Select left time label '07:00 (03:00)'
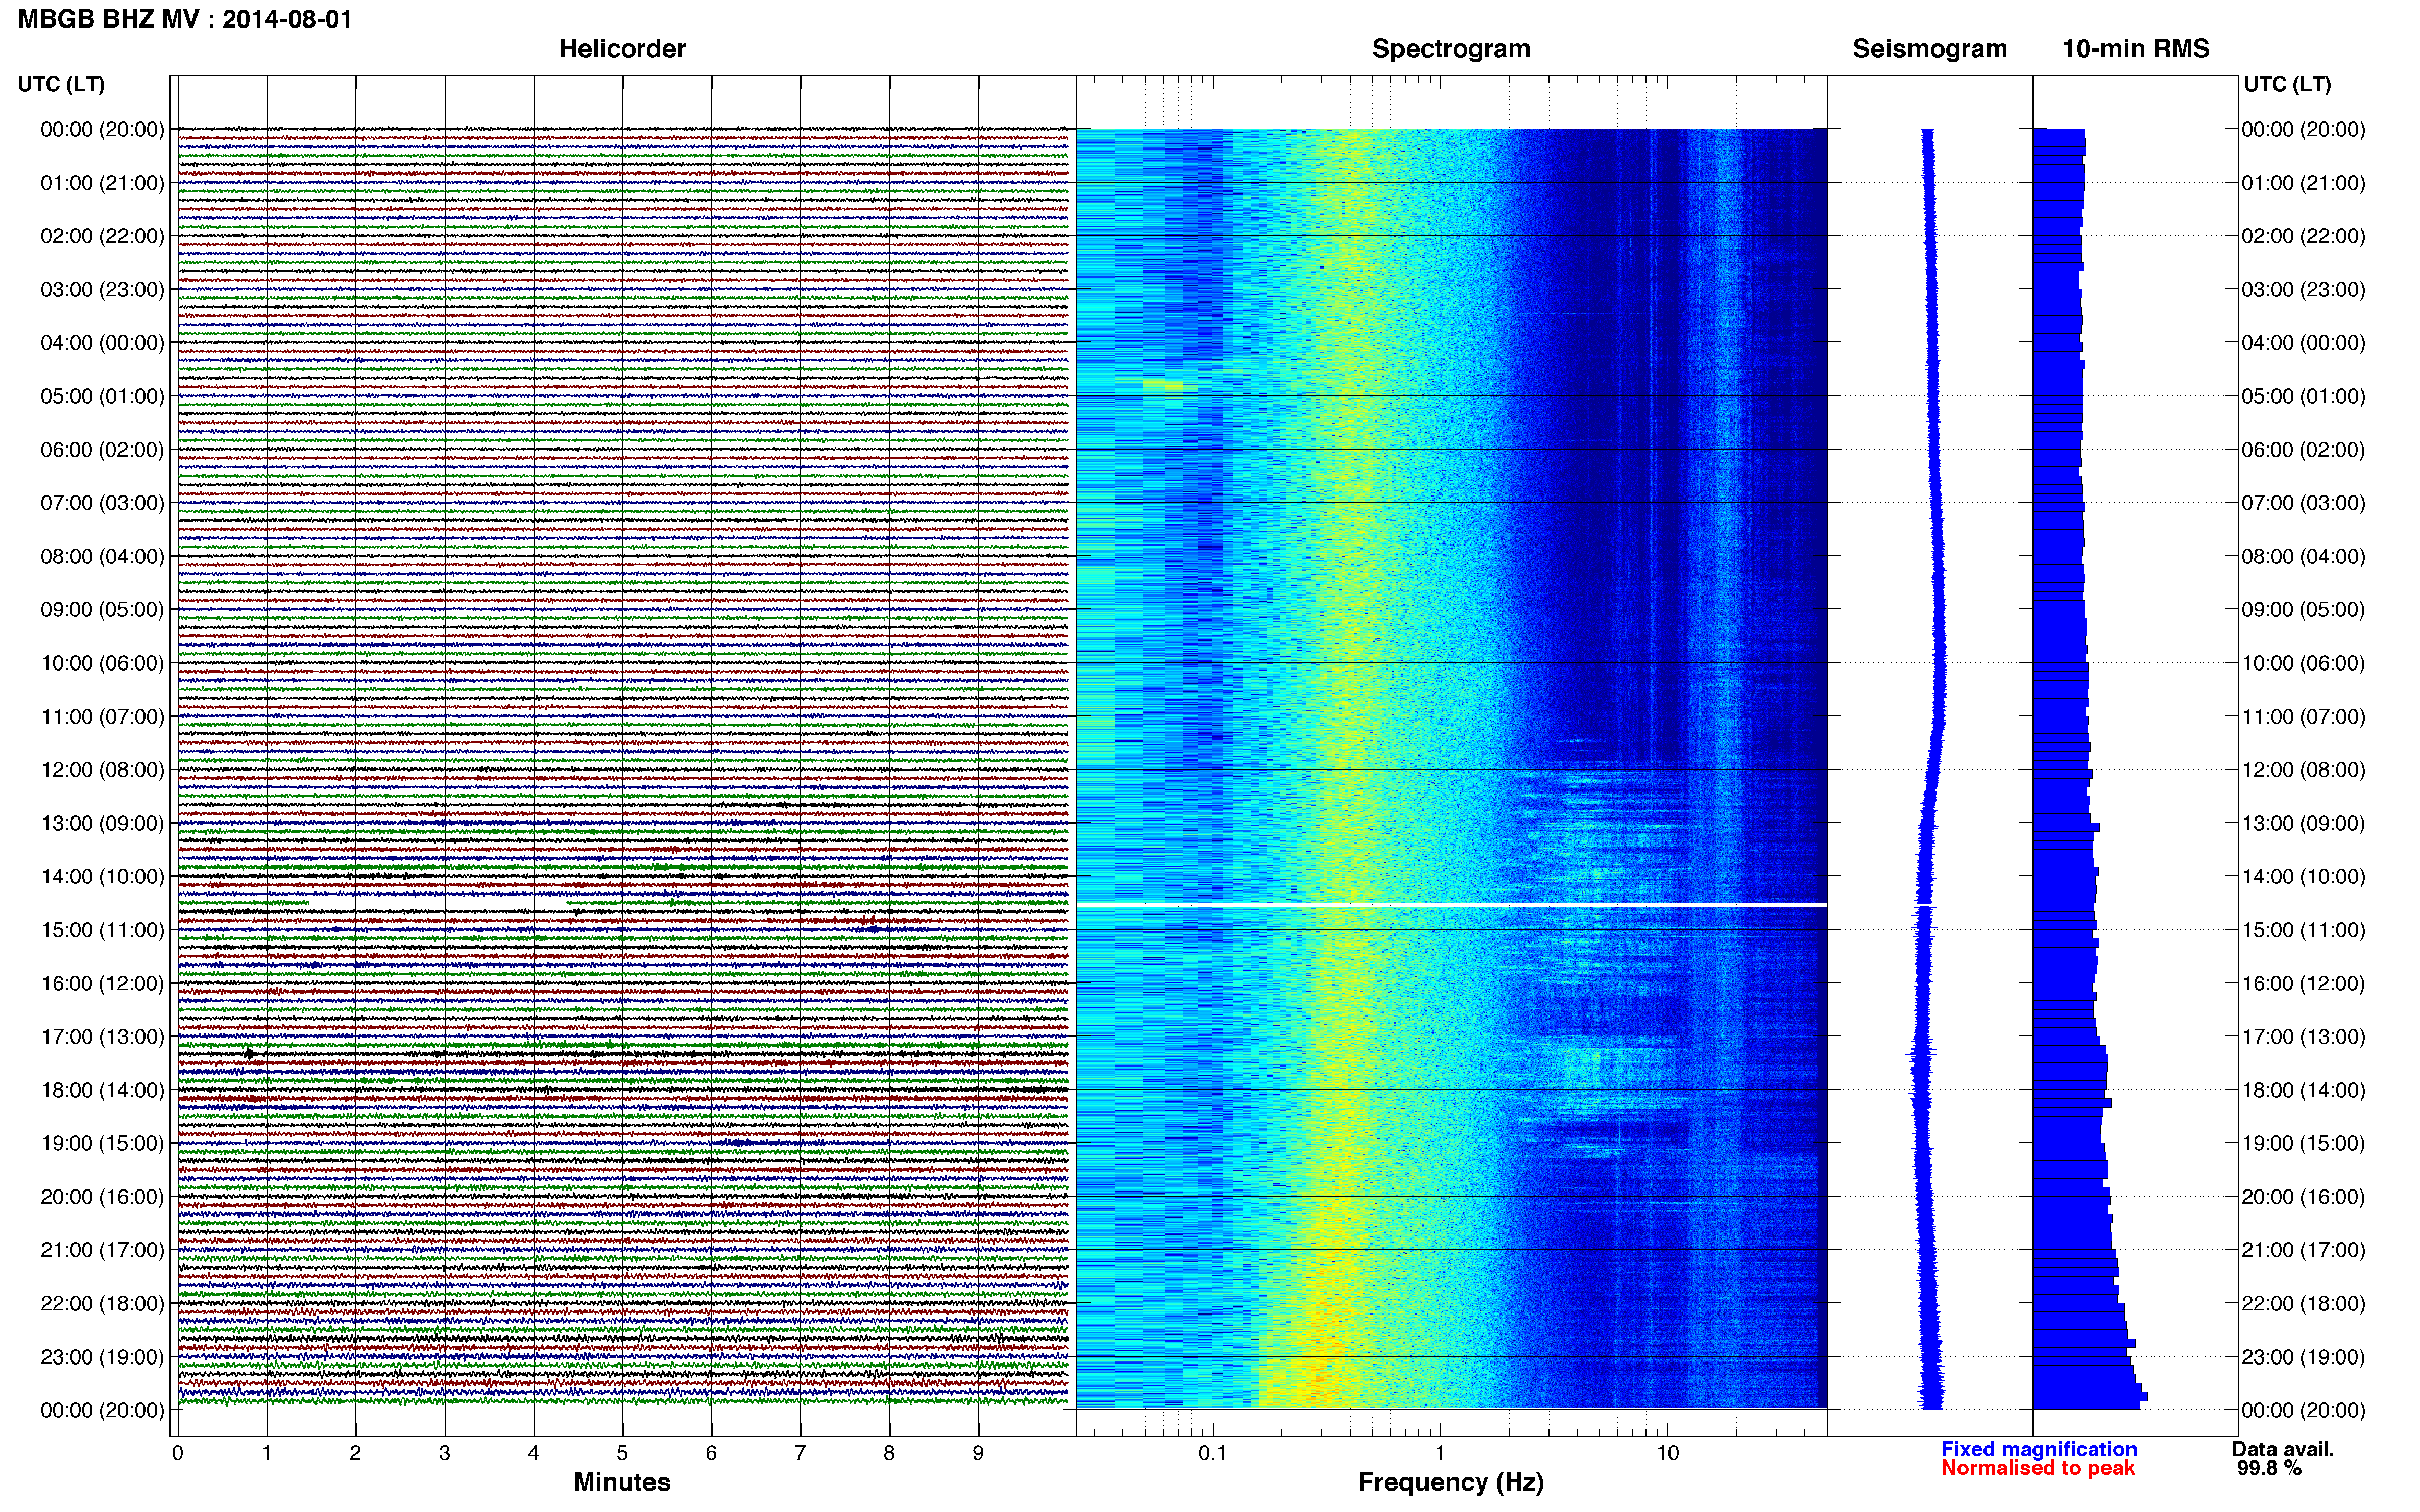2420x1512 pixels. coord(102,503)
